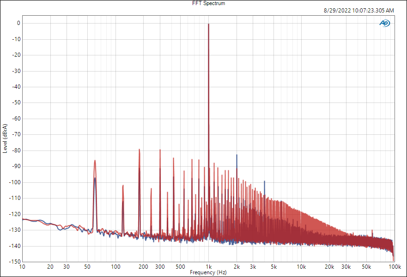407x277 pixels.
Task: Select the Level (dBrA) vertical axis label
Action: coord(5,138)
